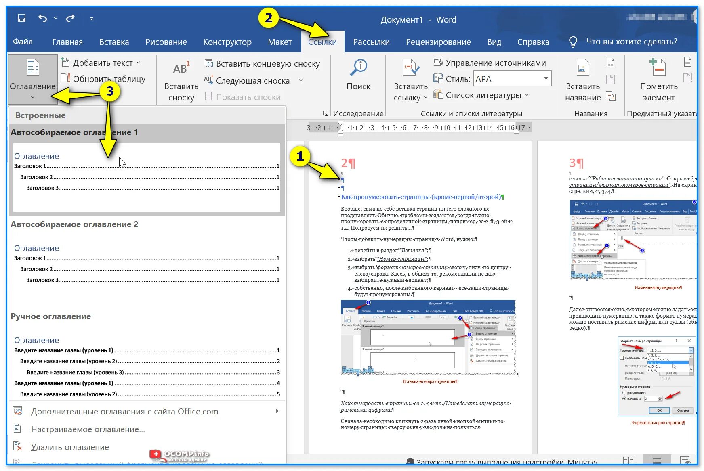Choose Ручное оглавление from the gallery
The height and width of the screenshot is (471, 704).
click(147, 354)
